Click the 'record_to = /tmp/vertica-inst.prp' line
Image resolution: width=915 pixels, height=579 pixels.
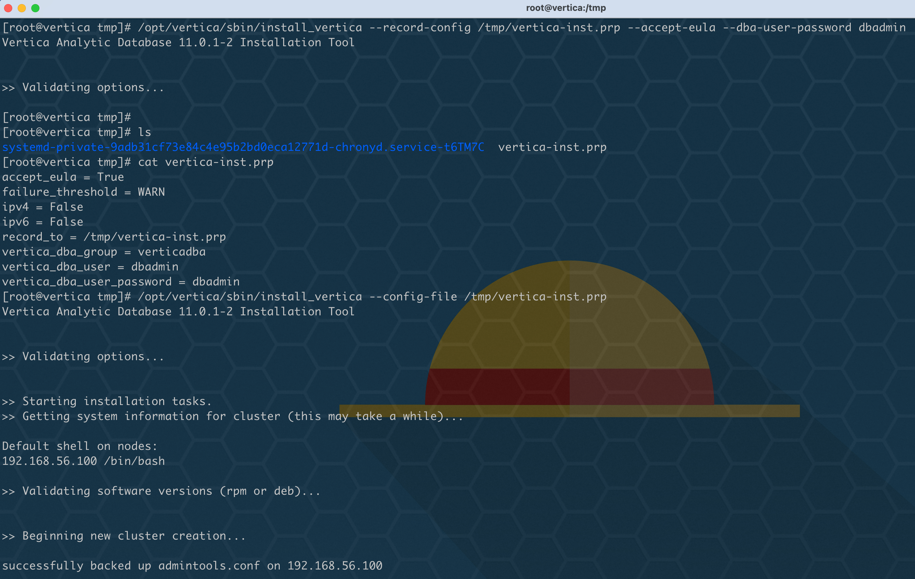pos(114,237)
